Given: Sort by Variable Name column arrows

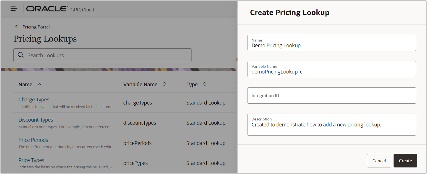Looking at the screenshot, I should pos(164,84).
